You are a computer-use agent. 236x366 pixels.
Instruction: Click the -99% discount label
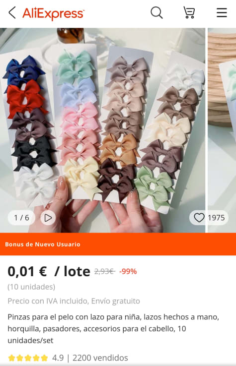(128, 271)
